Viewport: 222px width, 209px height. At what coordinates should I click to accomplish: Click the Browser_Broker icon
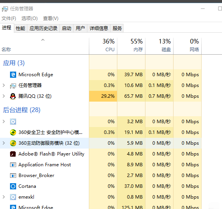click(x=13, y=176)
